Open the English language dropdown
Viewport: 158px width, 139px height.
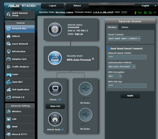click(146, 6)
